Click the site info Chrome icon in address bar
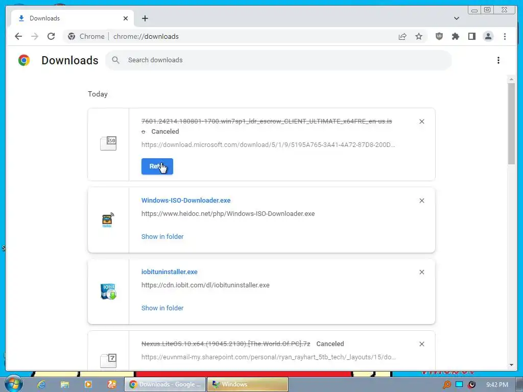 point(72,36)
